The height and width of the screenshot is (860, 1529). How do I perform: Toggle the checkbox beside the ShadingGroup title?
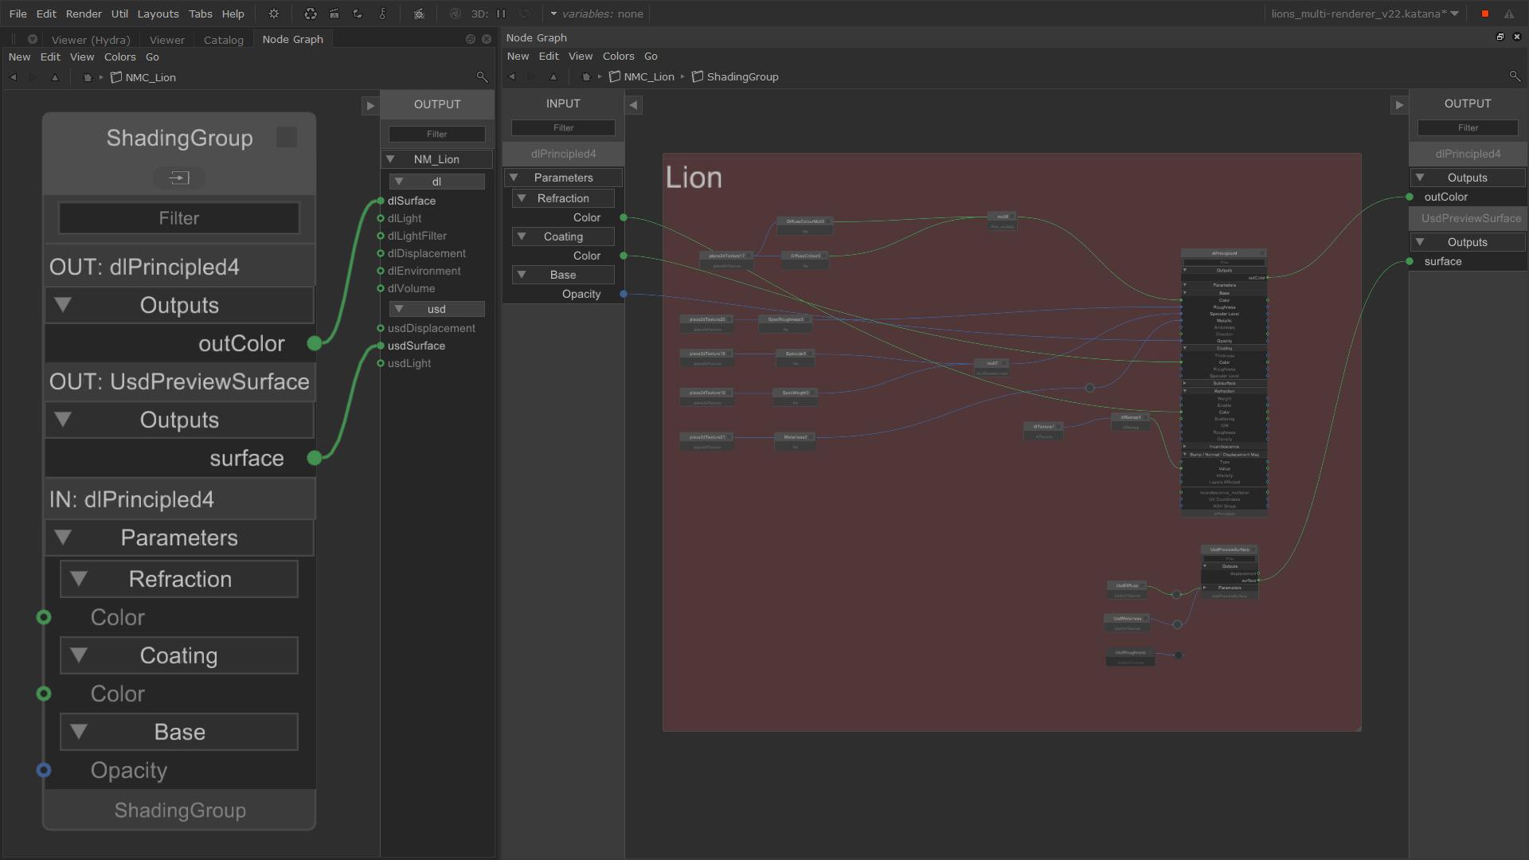coord(286,137)
